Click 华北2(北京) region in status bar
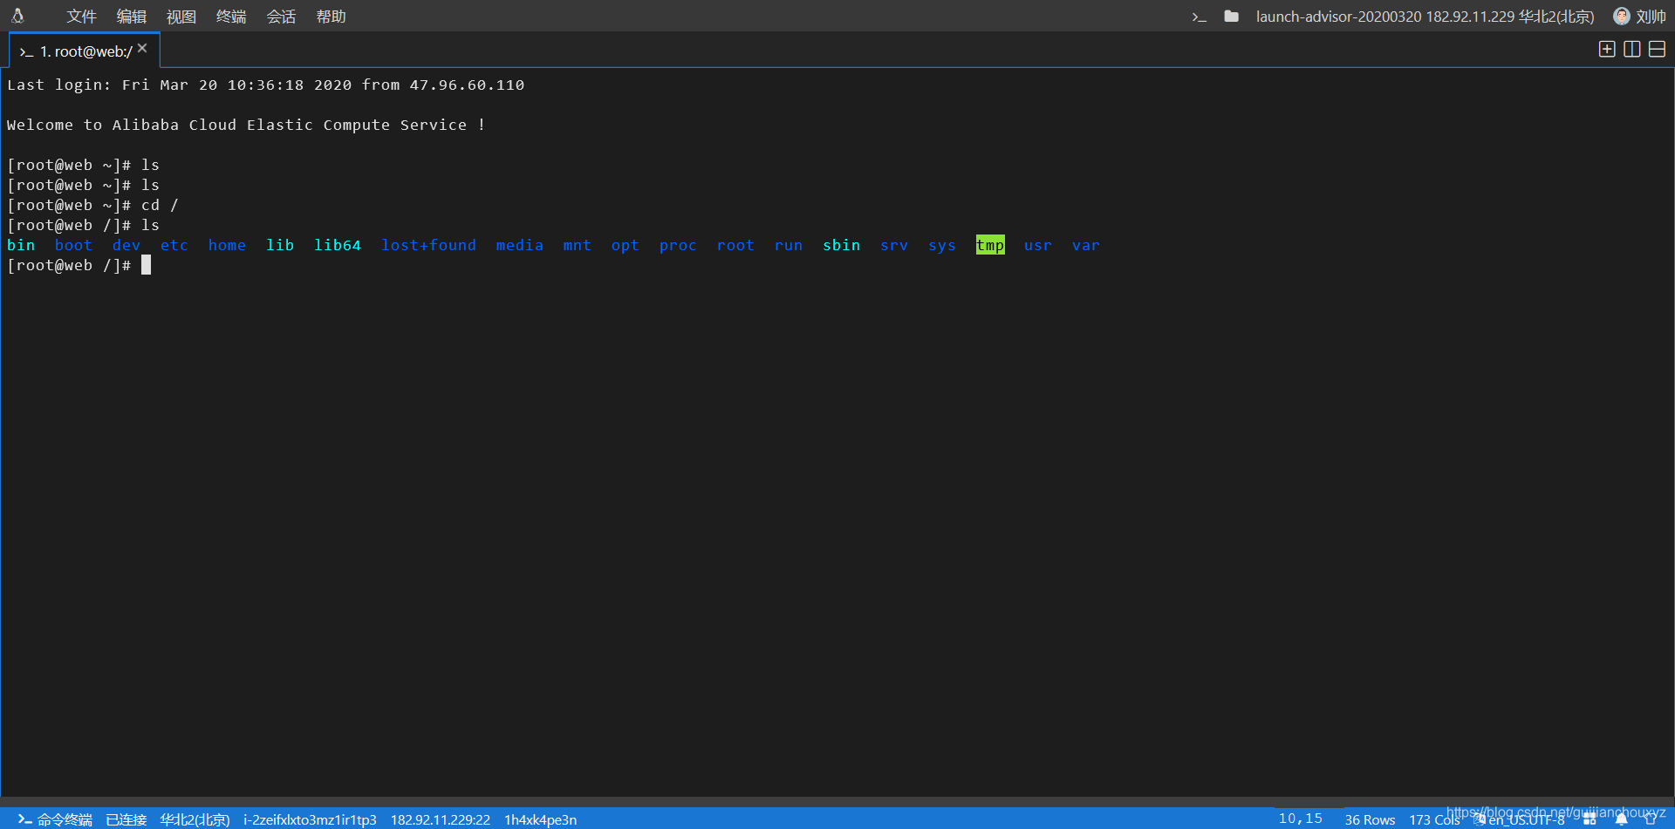 (195, 819)
